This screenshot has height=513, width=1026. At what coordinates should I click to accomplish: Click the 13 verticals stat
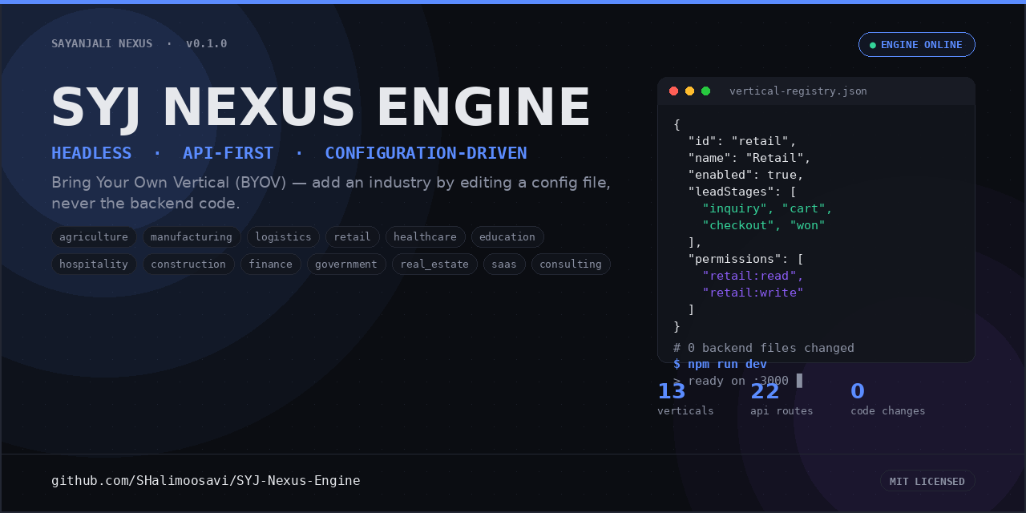tap(685, 398)
